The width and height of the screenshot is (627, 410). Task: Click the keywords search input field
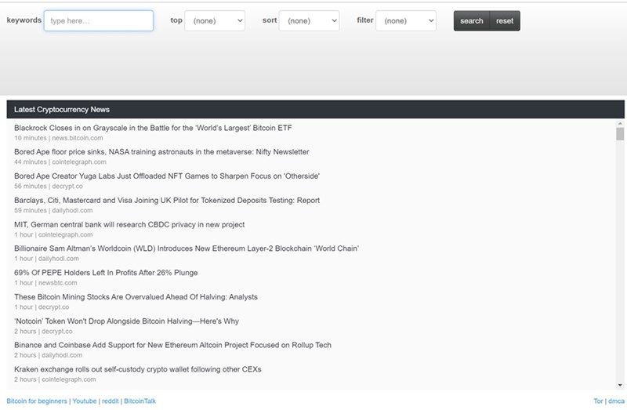[98, 20]
